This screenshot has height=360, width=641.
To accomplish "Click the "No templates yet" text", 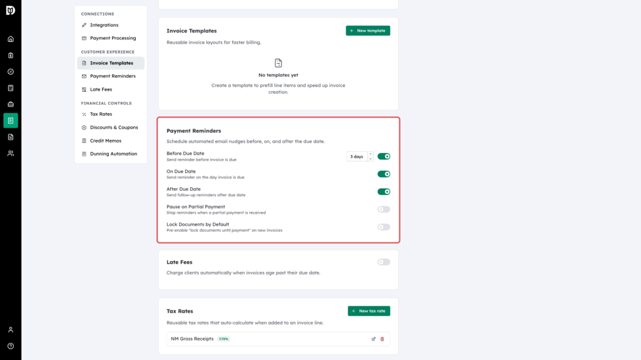I will pyautogui.click(x=279, y=75).
